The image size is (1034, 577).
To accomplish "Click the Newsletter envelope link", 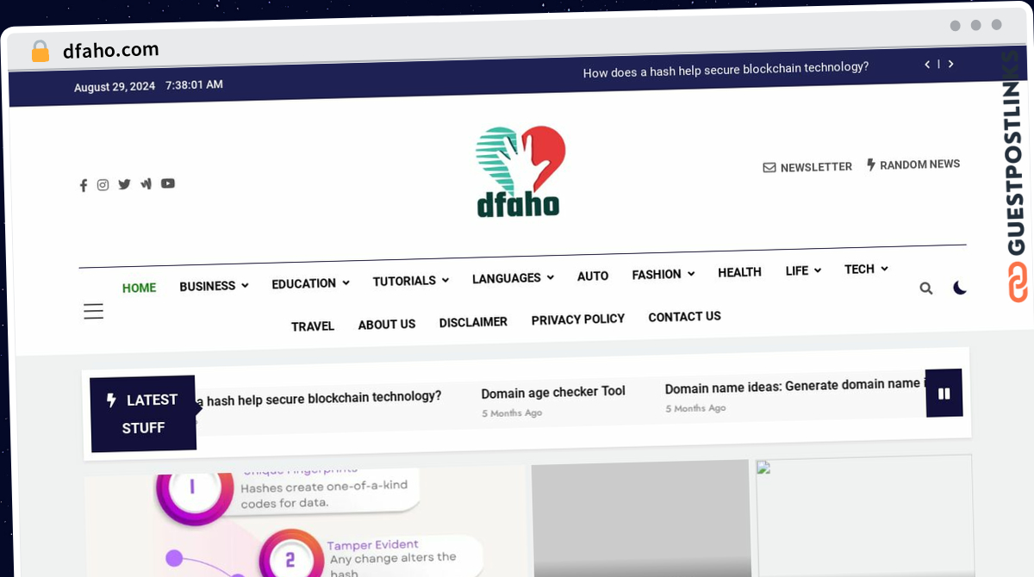I will click(x=807, y=167).
